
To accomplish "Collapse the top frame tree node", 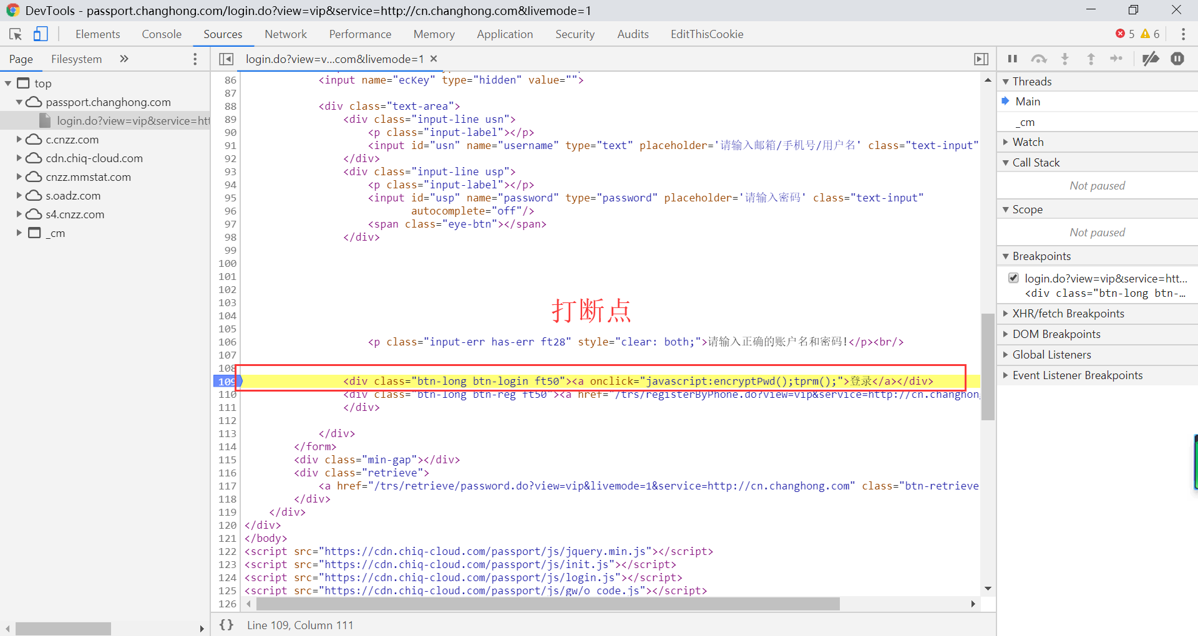I will pos(8,84).
